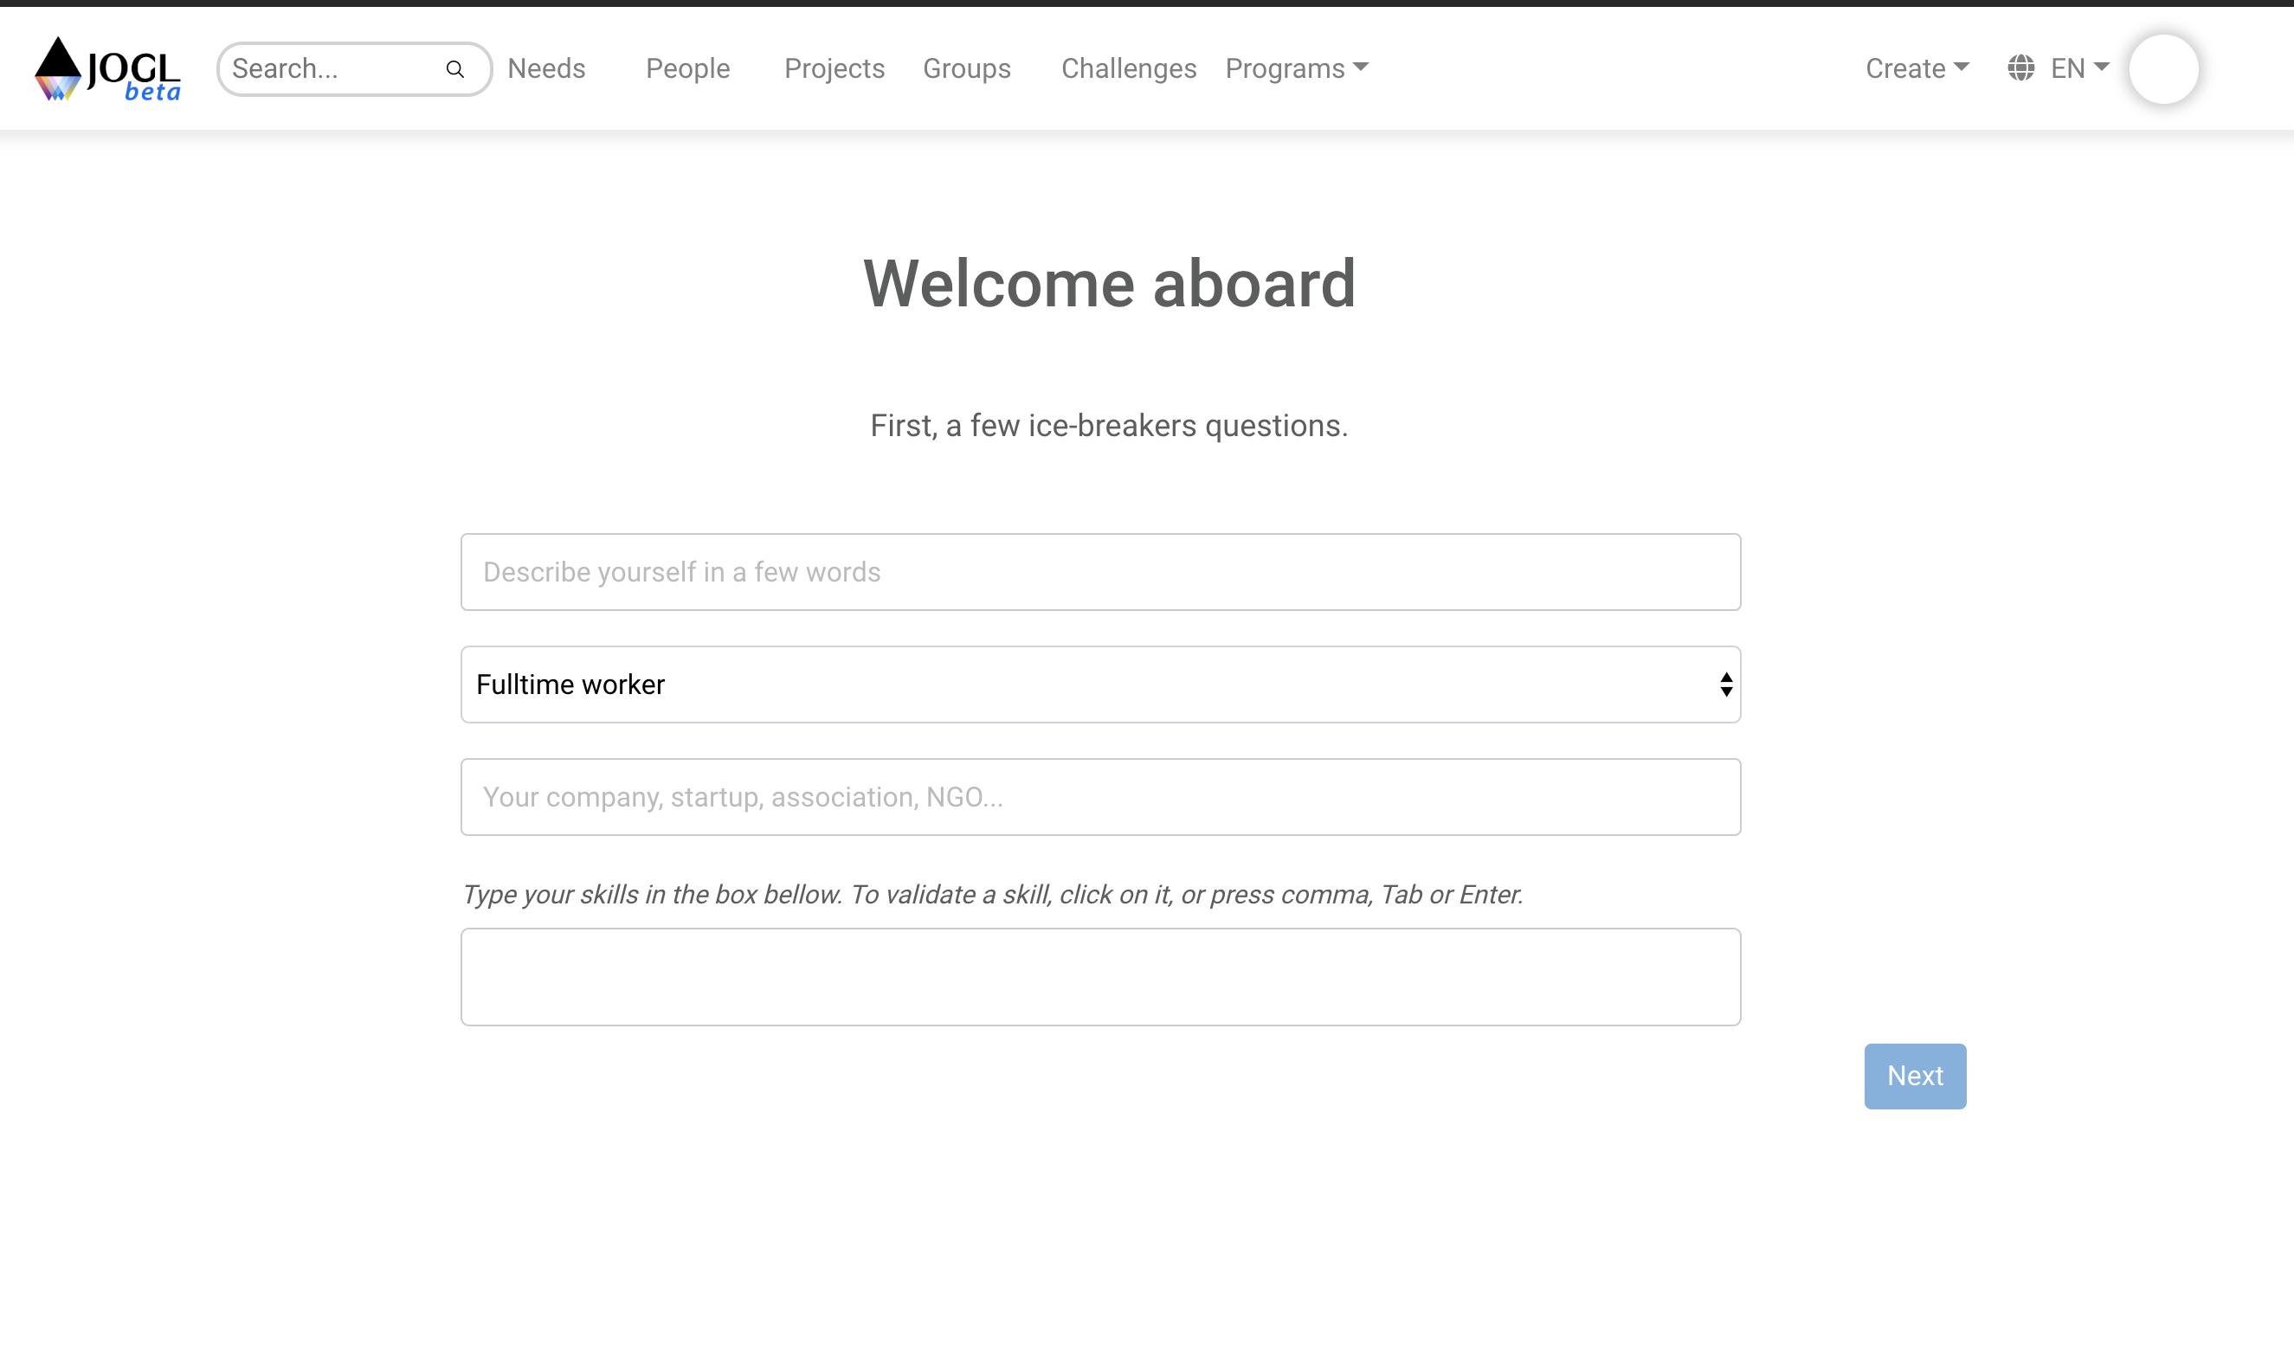Click the Describe yourself text field

click(1100, 572)
